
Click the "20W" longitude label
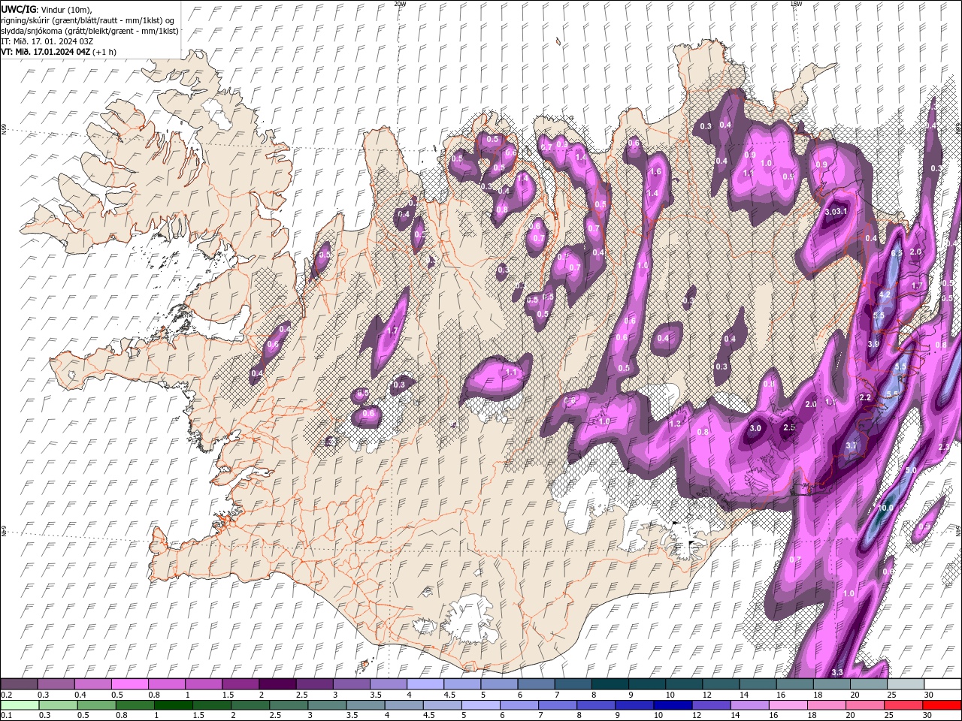pos(400,4)
